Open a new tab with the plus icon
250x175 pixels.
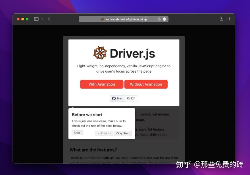pyautogui.click(x=230, y=19)
